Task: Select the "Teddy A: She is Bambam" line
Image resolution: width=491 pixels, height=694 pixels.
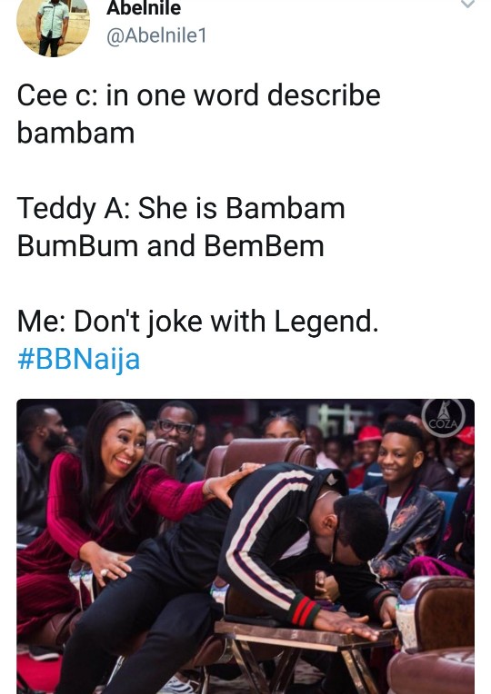Action: pyautogui.click(x=181, y=208)
